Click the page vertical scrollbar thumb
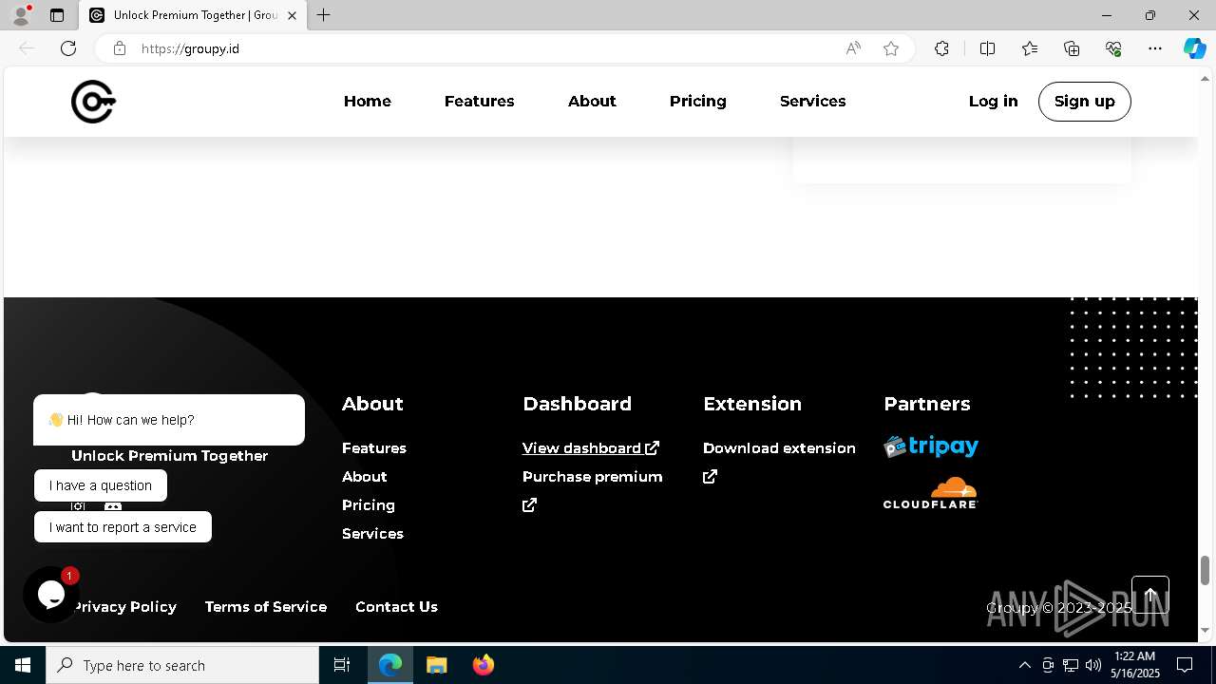This screenshot has width=1216, height=684. [1205, 570]
